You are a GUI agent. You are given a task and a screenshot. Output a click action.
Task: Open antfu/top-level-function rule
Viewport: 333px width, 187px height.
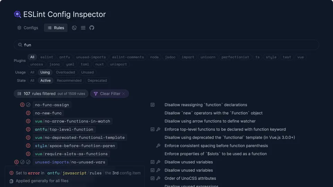[64, 129]
